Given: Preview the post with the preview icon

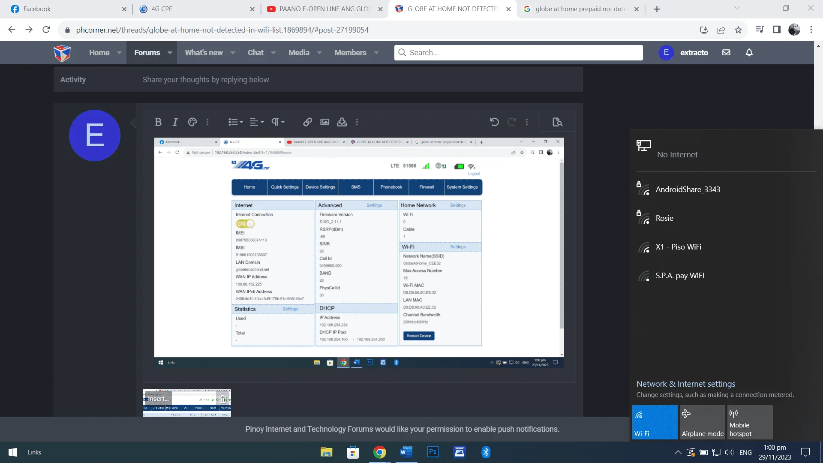Looking at the screenshot, I should [x=557, y=122].
